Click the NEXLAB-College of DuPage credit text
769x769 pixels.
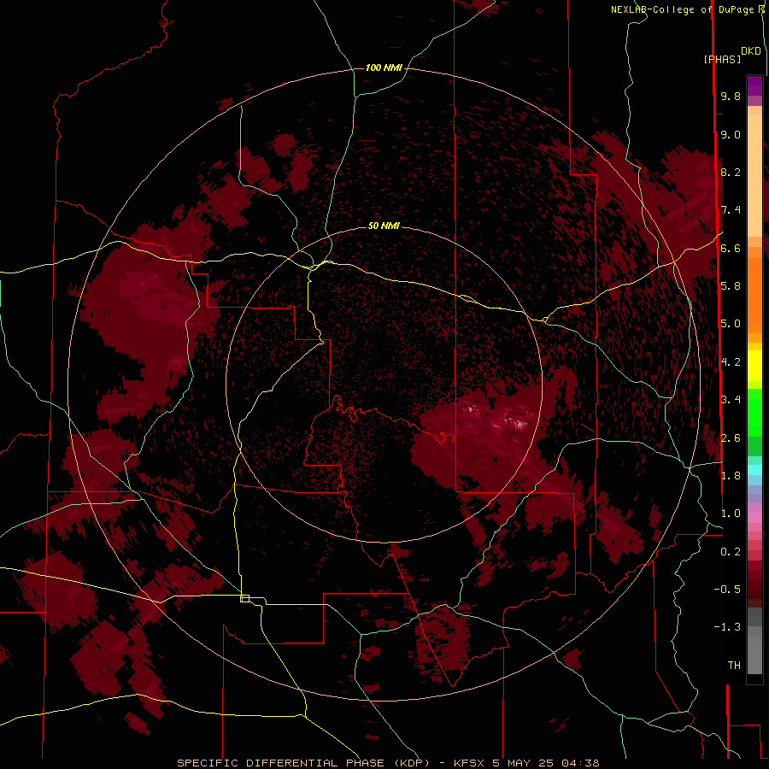pyautogui.click(x=684, y=9)
